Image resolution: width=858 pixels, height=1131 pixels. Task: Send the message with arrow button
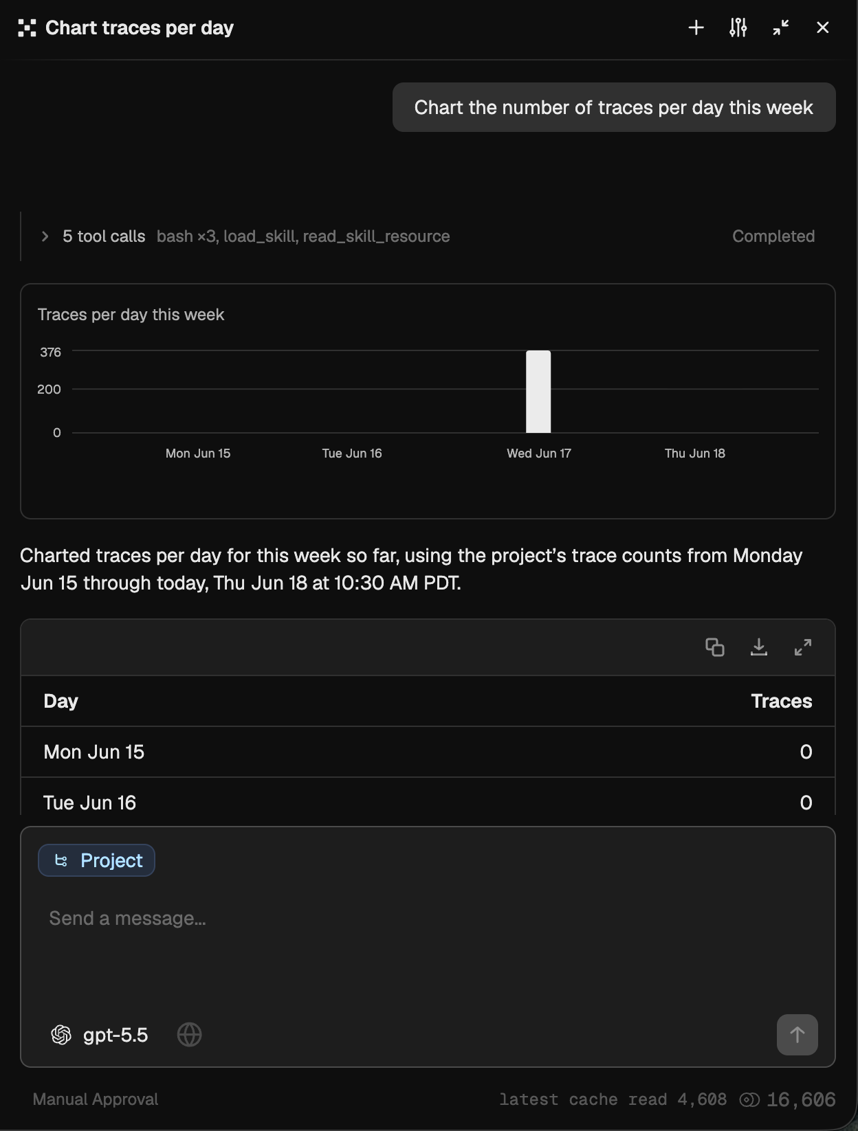[797, 1035]
